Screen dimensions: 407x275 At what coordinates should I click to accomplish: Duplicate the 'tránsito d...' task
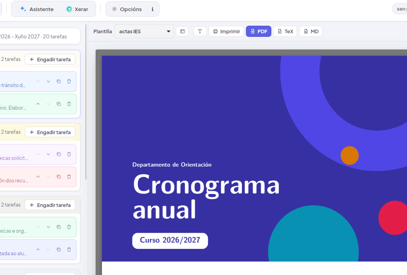point(59,81)
